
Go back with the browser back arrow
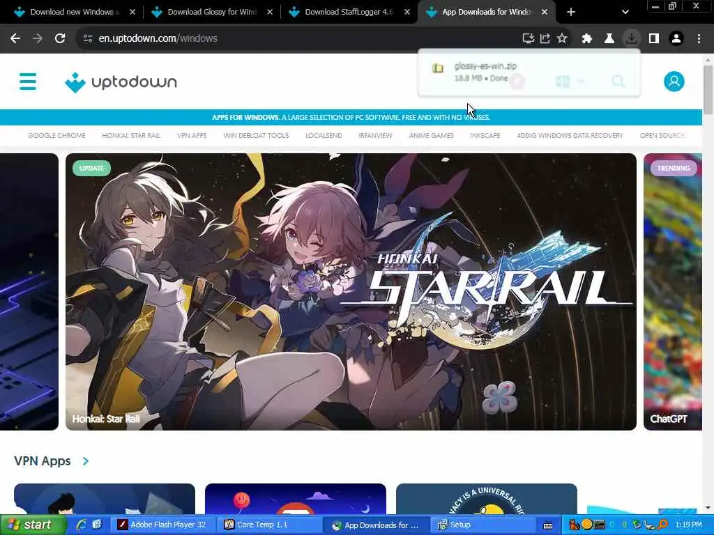(15, 39)
